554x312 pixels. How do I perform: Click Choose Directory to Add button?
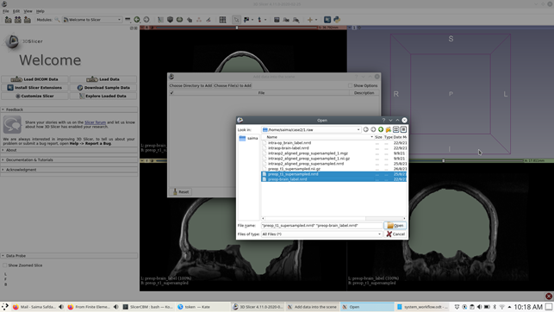pyautogui.click(x=190, y=85)
